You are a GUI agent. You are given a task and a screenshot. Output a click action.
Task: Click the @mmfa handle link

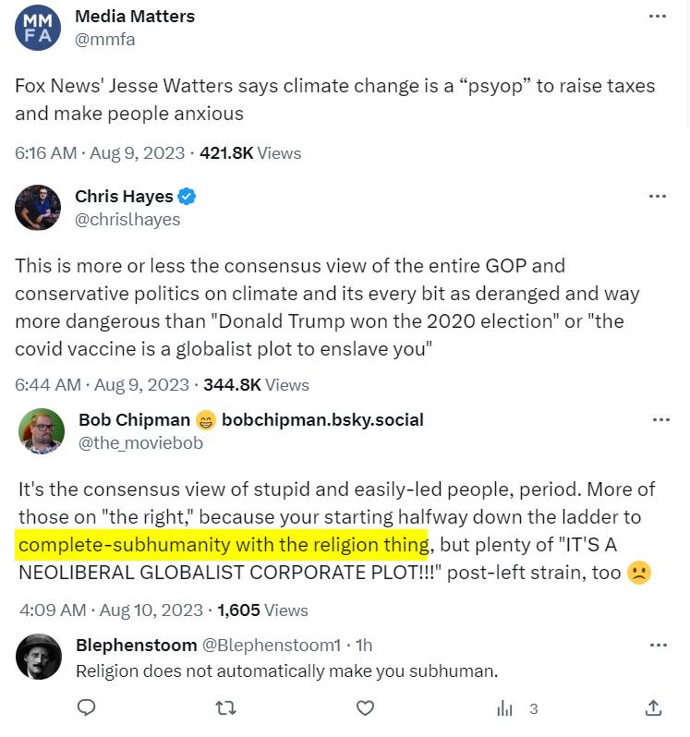(x=105, y=40)
